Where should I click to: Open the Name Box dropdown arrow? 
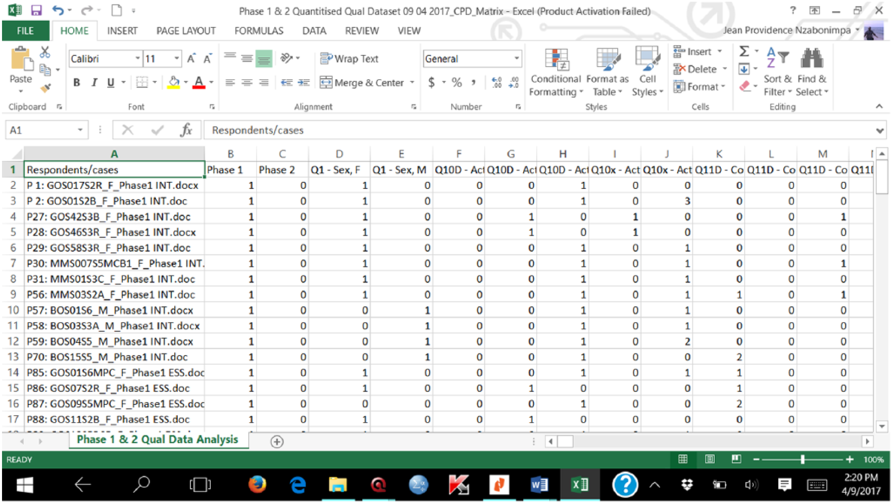pyautogui.click(x=80, y=130)
